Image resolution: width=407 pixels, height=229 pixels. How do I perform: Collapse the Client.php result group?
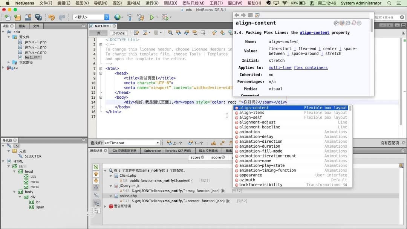110,175
